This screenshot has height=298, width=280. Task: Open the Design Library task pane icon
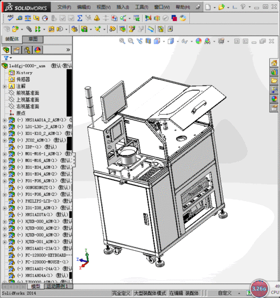pyautogui.click(x=274, y=72)
